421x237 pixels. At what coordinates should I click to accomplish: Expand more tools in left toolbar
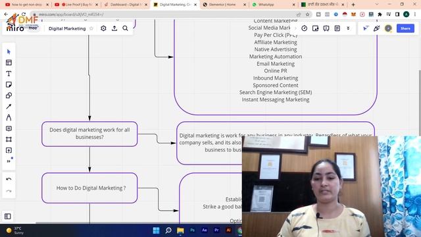pos(9,161)
